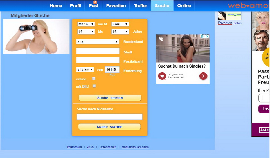Click Suche starten under nickname field
This screenshot has width=270, height=158.
pyautogui.click(x=109, y=127)
